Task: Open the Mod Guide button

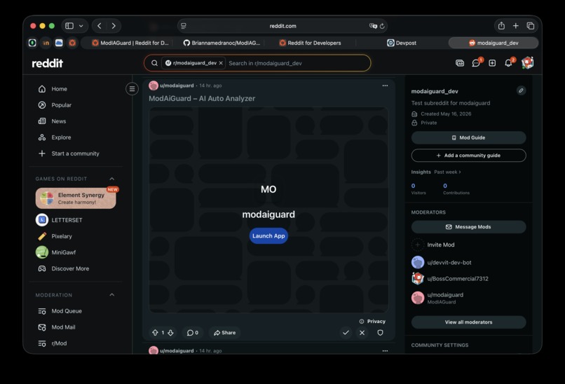Action: point(468,137)
